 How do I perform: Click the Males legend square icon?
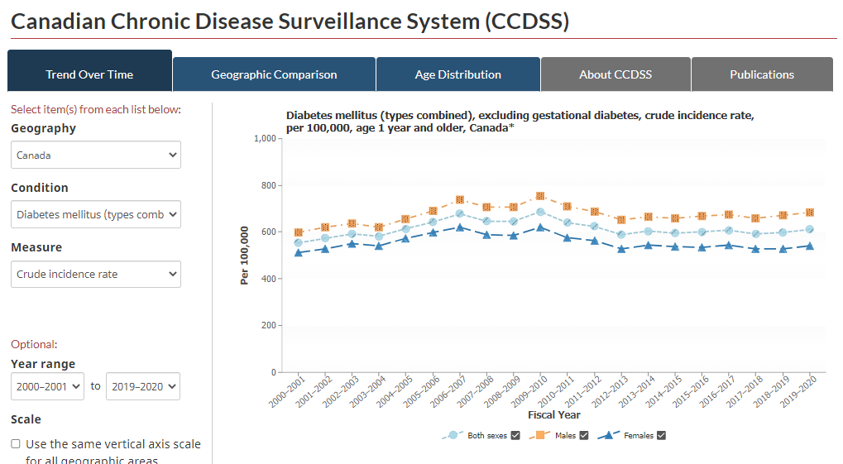click(x=539, y=435)
